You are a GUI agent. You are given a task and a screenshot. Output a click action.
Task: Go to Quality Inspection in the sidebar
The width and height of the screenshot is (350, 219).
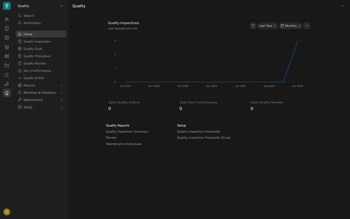(x=41, y=41)
